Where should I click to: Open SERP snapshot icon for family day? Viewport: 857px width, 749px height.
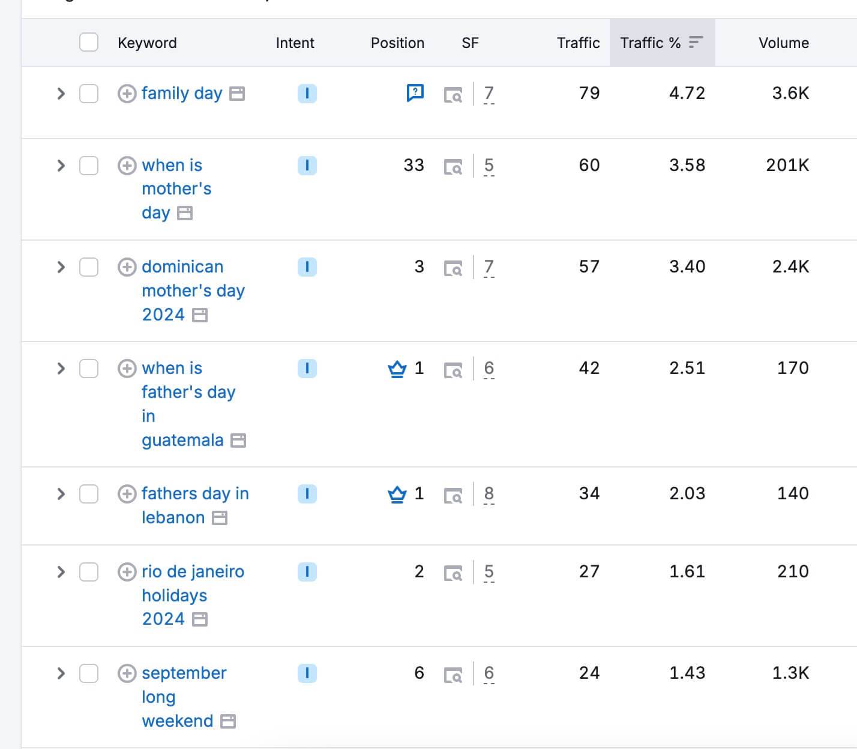(x=453, y=94)
